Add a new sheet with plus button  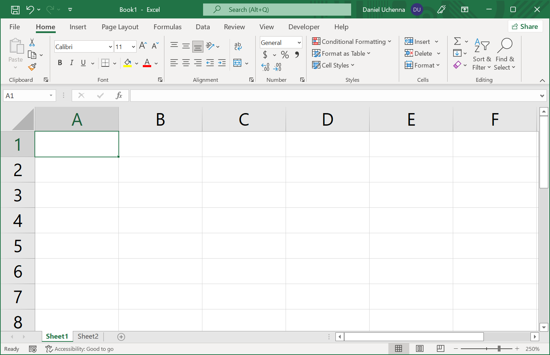click(x=121, y=337)
